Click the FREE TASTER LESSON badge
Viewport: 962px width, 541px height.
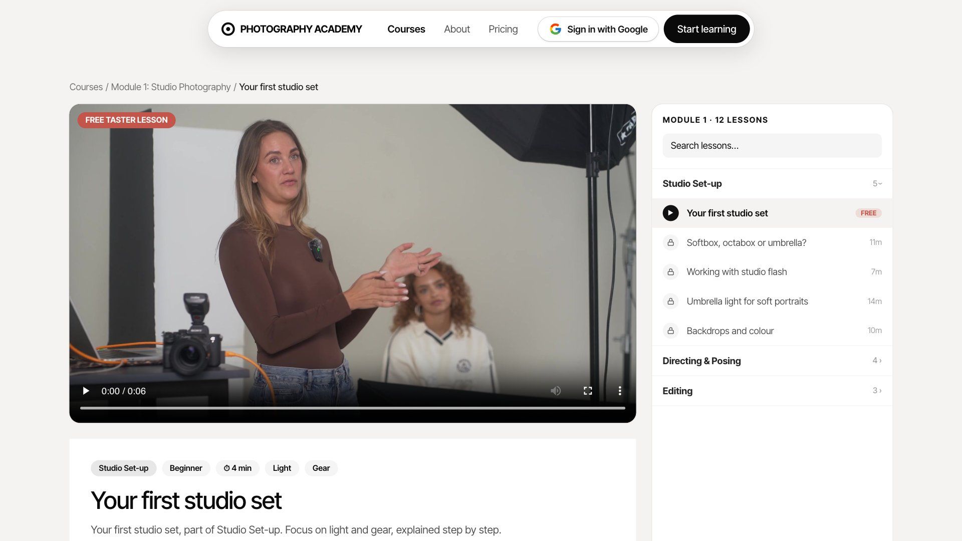(x=126, y=120)
